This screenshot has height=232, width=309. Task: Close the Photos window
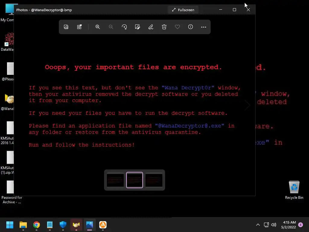tap(248, 10)
